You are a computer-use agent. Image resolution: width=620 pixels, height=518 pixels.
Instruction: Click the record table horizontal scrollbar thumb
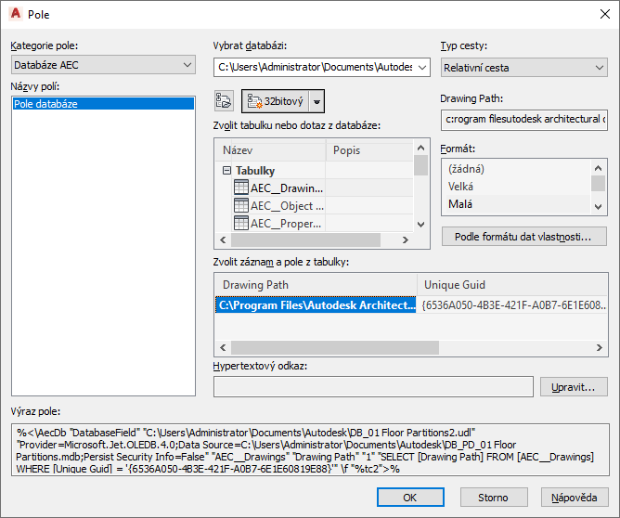[x=335, y=347]
